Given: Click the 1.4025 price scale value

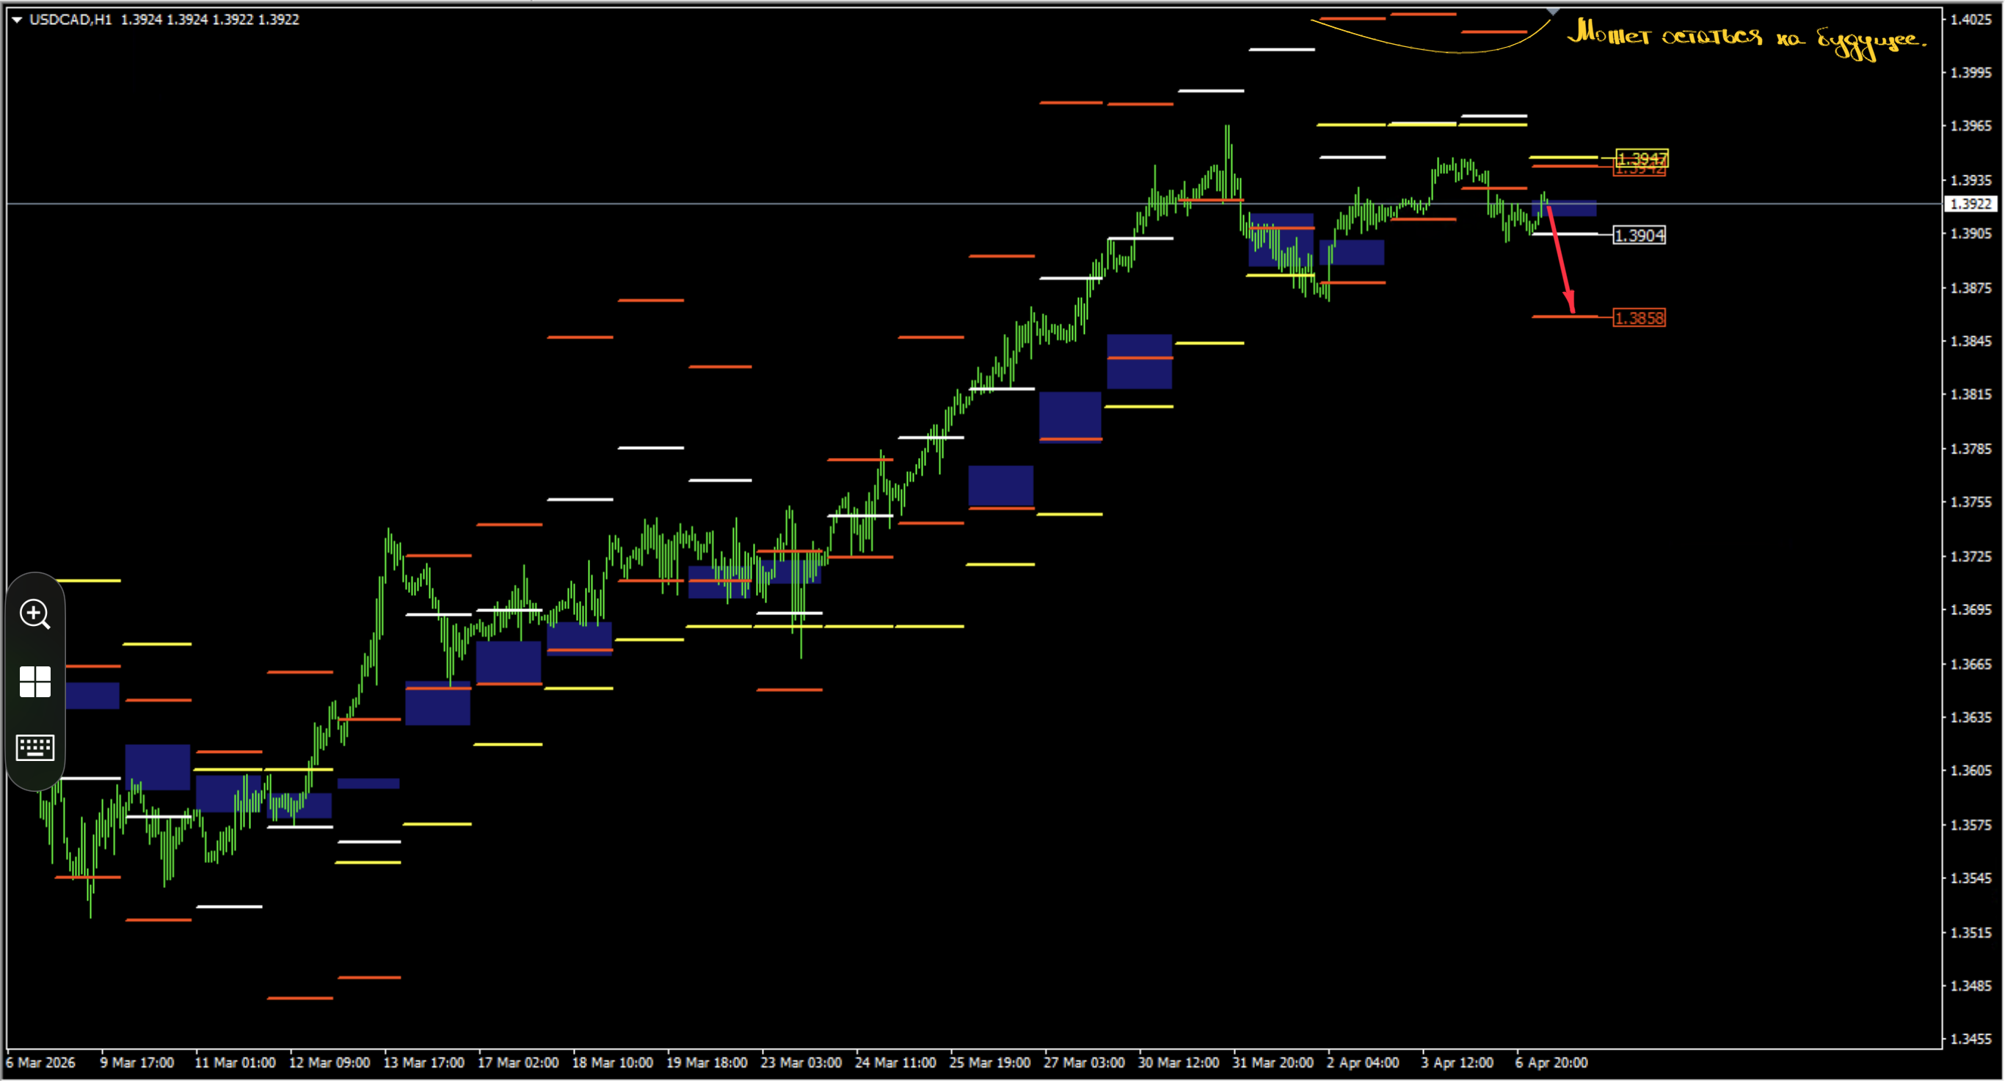Looking at the screenshot, I should coord(1971,18).
